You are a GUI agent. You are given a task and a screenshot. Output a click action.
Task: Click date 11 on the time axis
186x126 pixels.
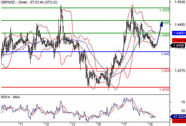pyautogui.click(x=21, y=124)
